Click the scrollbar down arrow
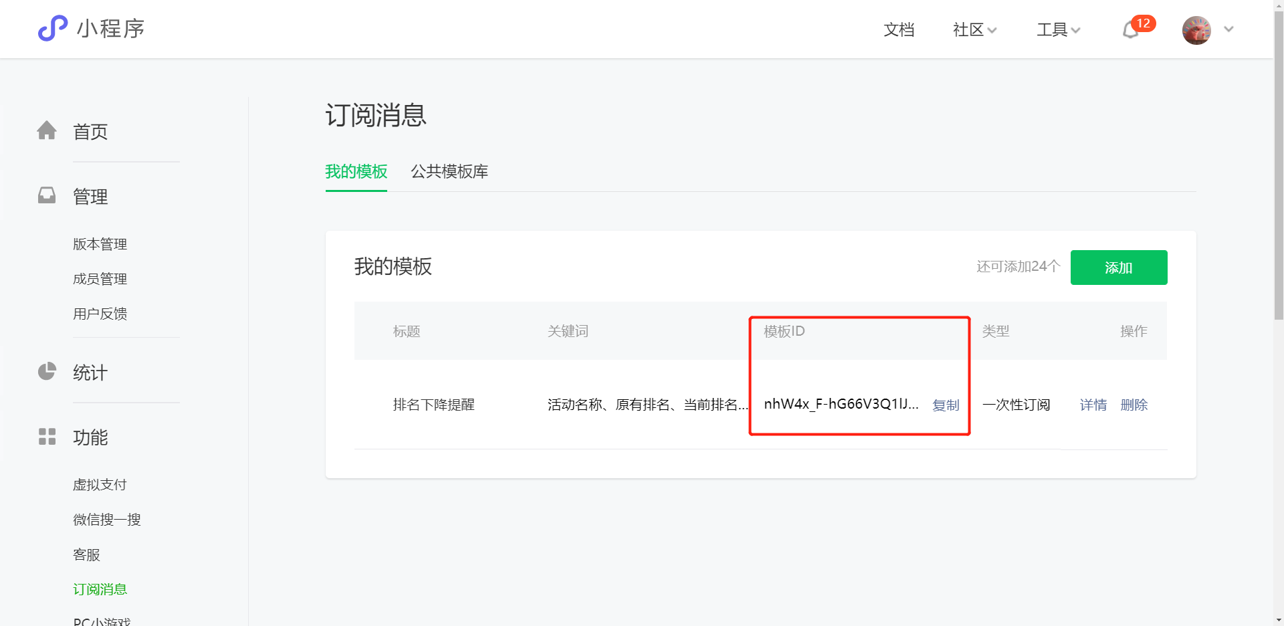The height and width of the screenshot is (626, 1284). click(x=1279, y=620)
